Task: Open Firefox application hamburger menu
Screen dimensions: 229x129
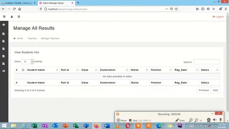Action: [x=226, y=9]
